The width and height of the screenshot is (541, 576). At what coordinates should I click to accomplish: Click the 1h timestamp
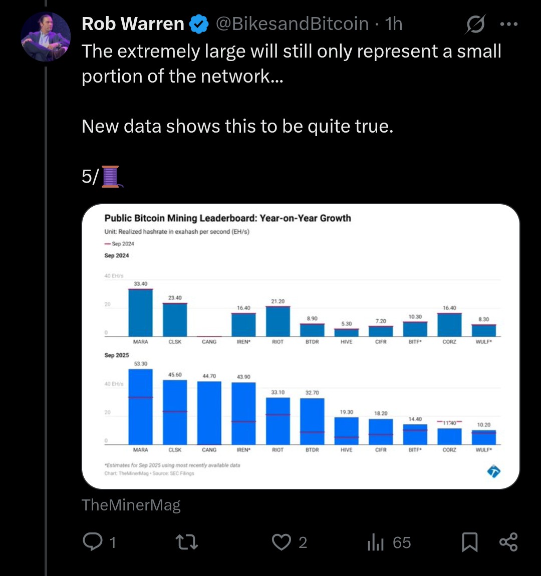(x=394, y=24)
